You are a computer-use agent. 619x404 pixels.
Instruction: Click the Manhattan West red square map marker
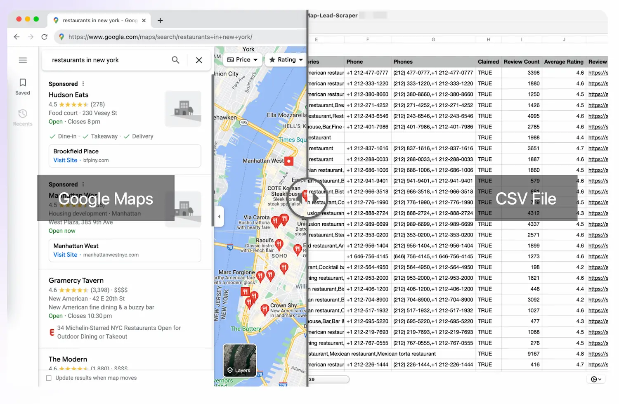point(289,161)
